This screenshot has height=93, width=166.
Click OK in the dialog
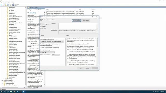[x=81, y=68]
